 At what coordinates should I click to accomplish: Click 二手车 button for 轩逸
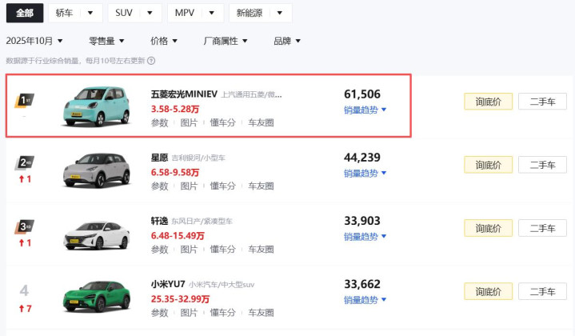[542, 229]
